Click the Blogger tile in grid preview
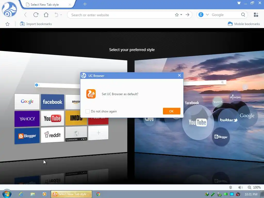This screenshot has height=198, width=264. [27, 136]
